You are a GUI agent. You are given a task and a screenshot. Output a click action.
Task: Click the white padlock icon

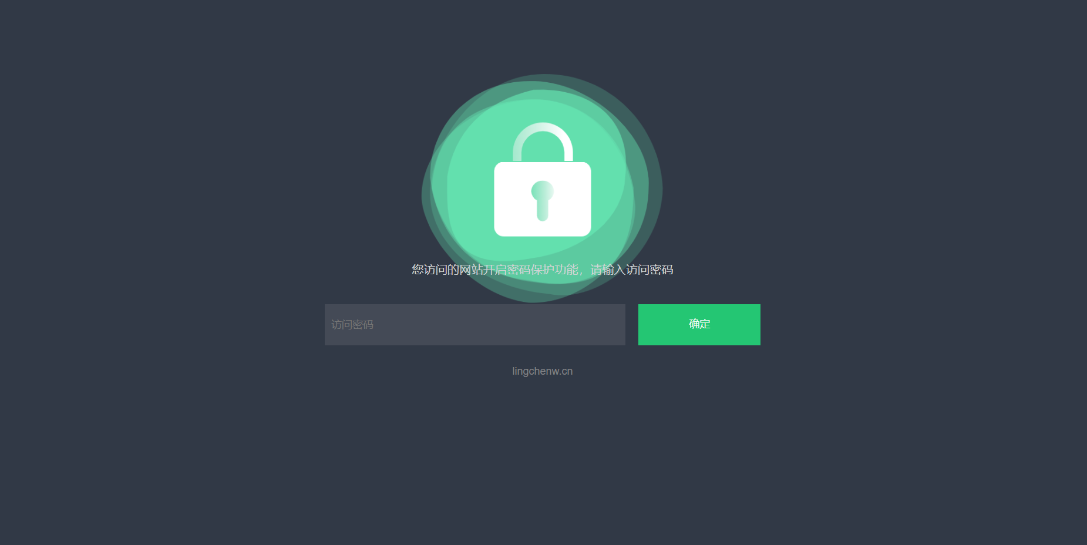[x=543, y=180]
